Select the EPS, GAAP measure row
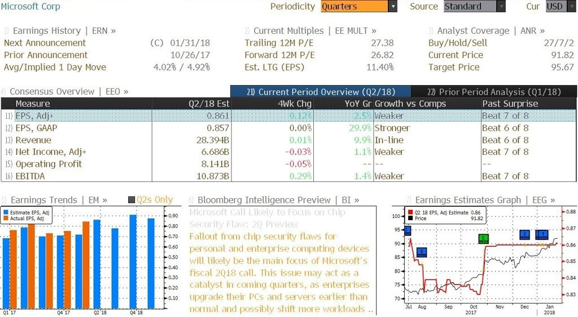578x317 pixels. pos(288,128)
